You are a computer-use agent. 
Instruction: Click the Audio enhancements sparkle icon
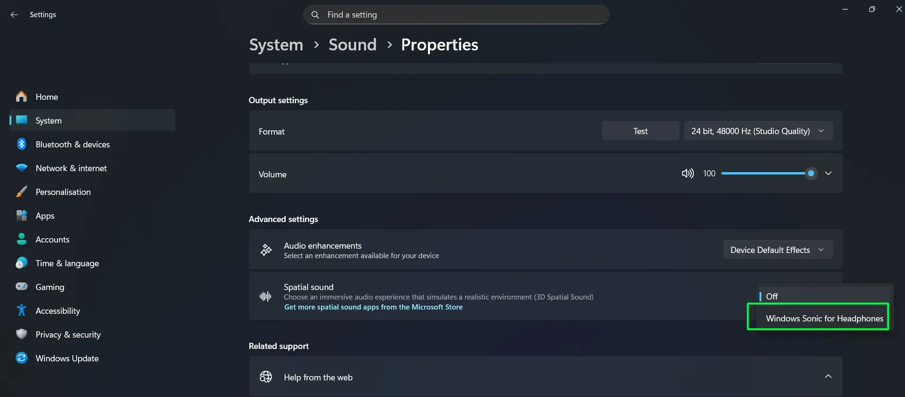266,250
